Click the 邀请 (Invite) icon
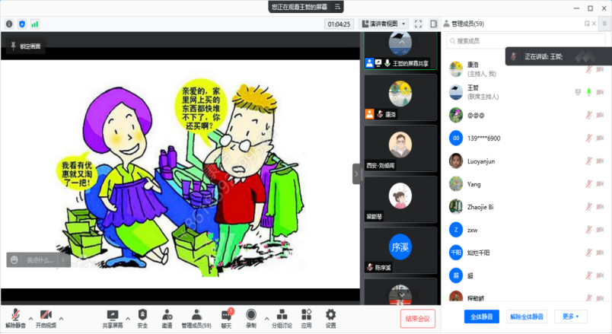The height and width of the screenshot is (334, 612). pyautogui.click(x=166, y=317)
